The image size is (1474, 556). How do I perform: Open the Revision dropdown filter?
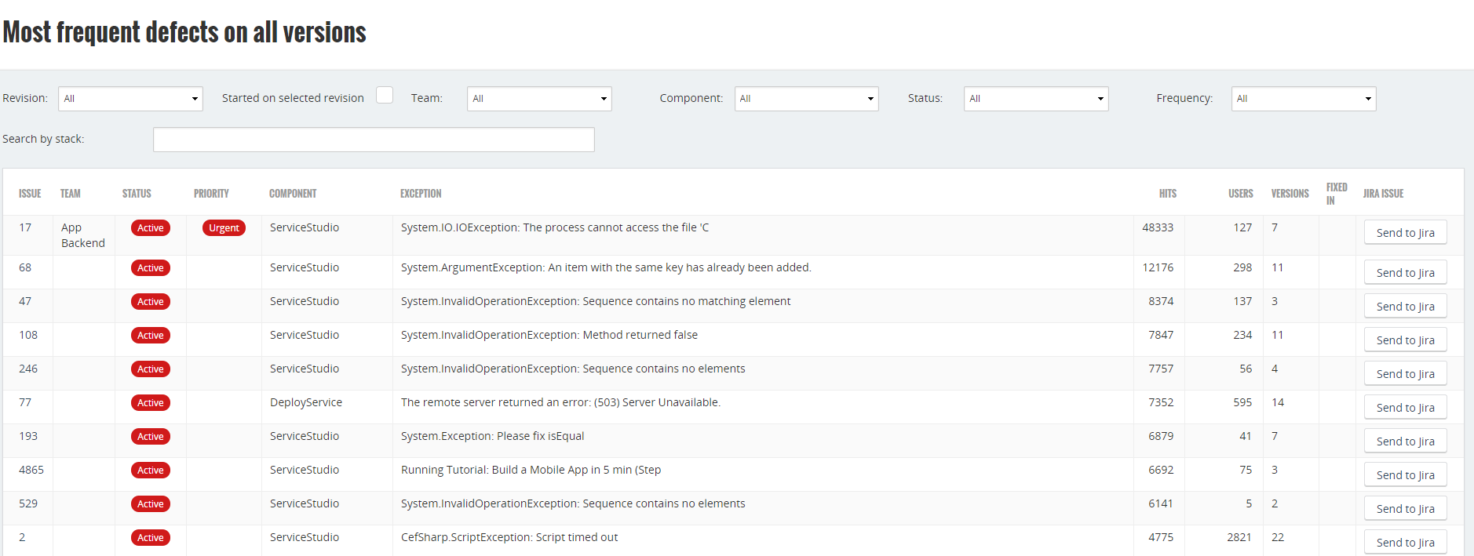[130, 99]
